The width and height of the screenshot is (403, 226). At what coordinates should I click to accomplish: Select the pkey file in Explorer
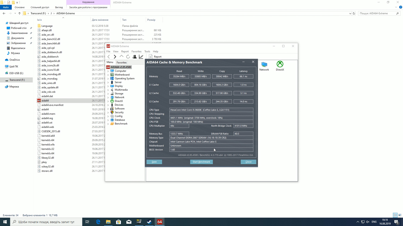pos(44,162)
